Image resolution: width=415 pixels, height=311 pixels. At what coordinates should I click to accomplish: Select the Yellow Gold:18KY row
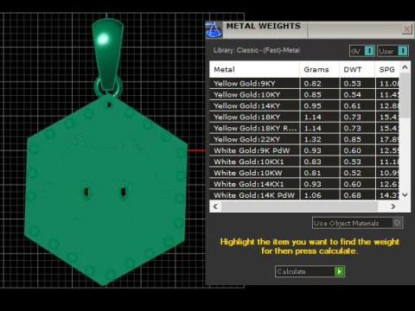point(304,117)
